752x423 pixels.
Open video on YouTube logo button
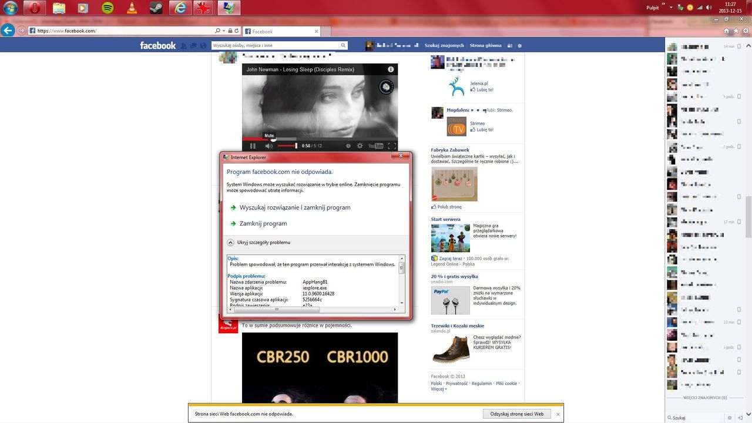(375, 146)
